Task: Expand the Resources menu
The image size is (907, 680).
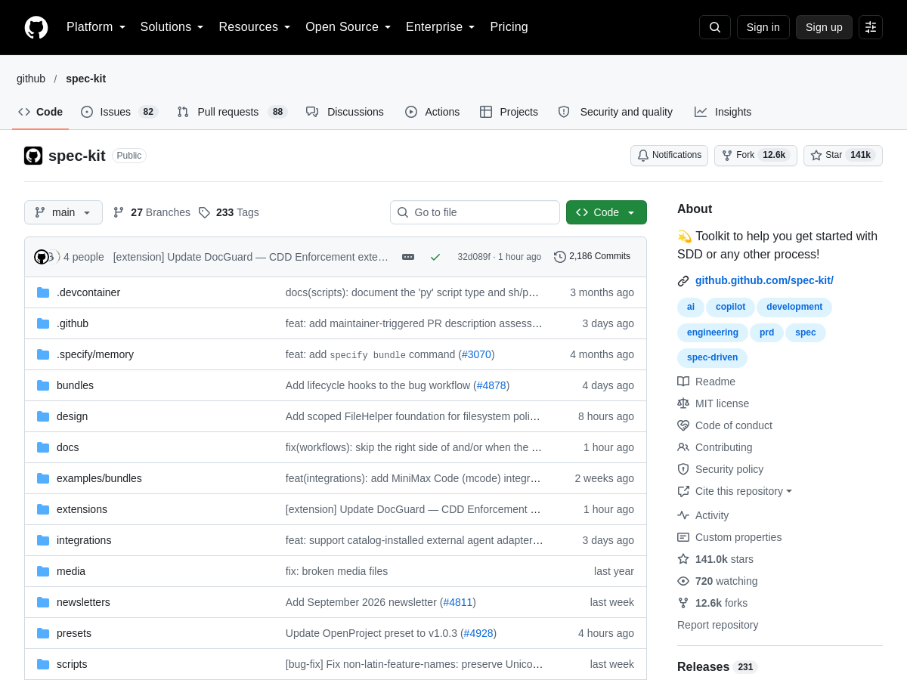Action: point(255,27)
